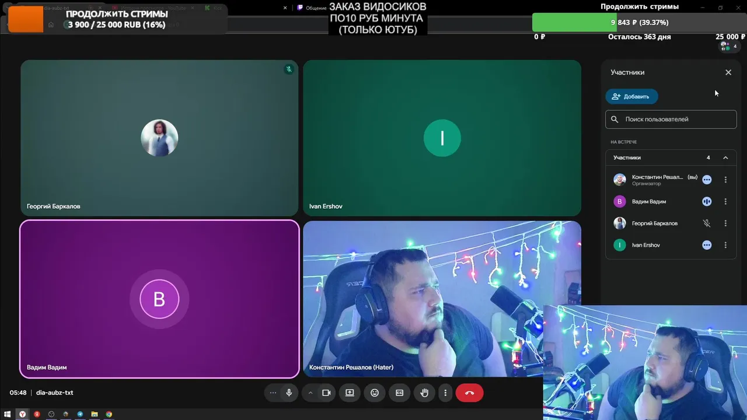Select the Георгий Баркалов video tile
Viewport: 747px width, 420px height.
coord(159,138)
